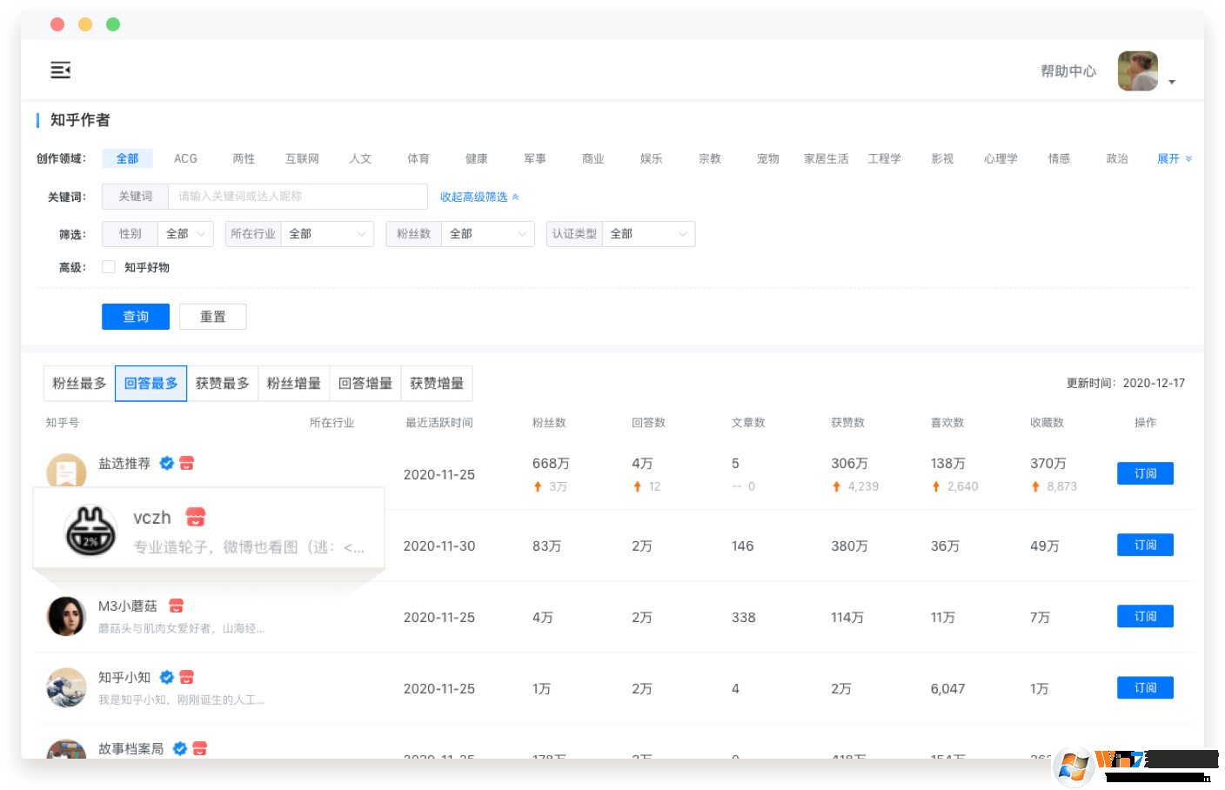1225x790 pixels.
Task: Click the red shop icon next to vczh
Action: point(195,517)
